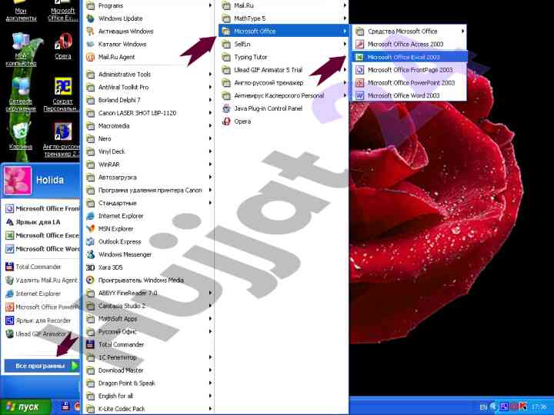Viewport: 554px width, 415px height.
Task: Expand Средства Microsoft Office submenu
Action: pos(409,32)
